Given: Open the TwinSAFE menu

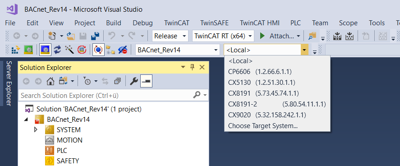Looking at the screenshot, I should tap(215, 23).
